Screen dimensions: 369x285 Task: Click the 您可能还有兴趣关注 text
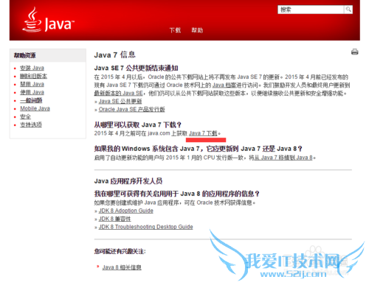coord(120,251)
